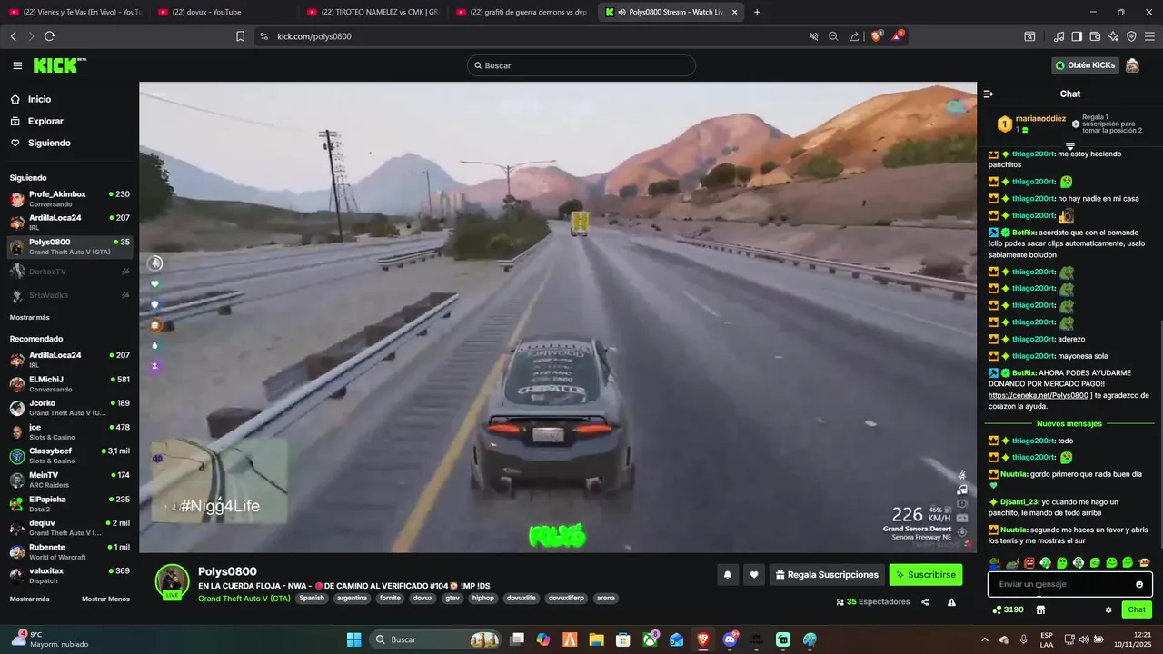Click the Windows Start button
The height and width of the screenshot is (654, 1163).
pos(353,639)
